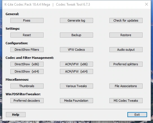
Task: Click the 'Win7DSFilterTweaker:' heading
Action: [x=23, y=94]
